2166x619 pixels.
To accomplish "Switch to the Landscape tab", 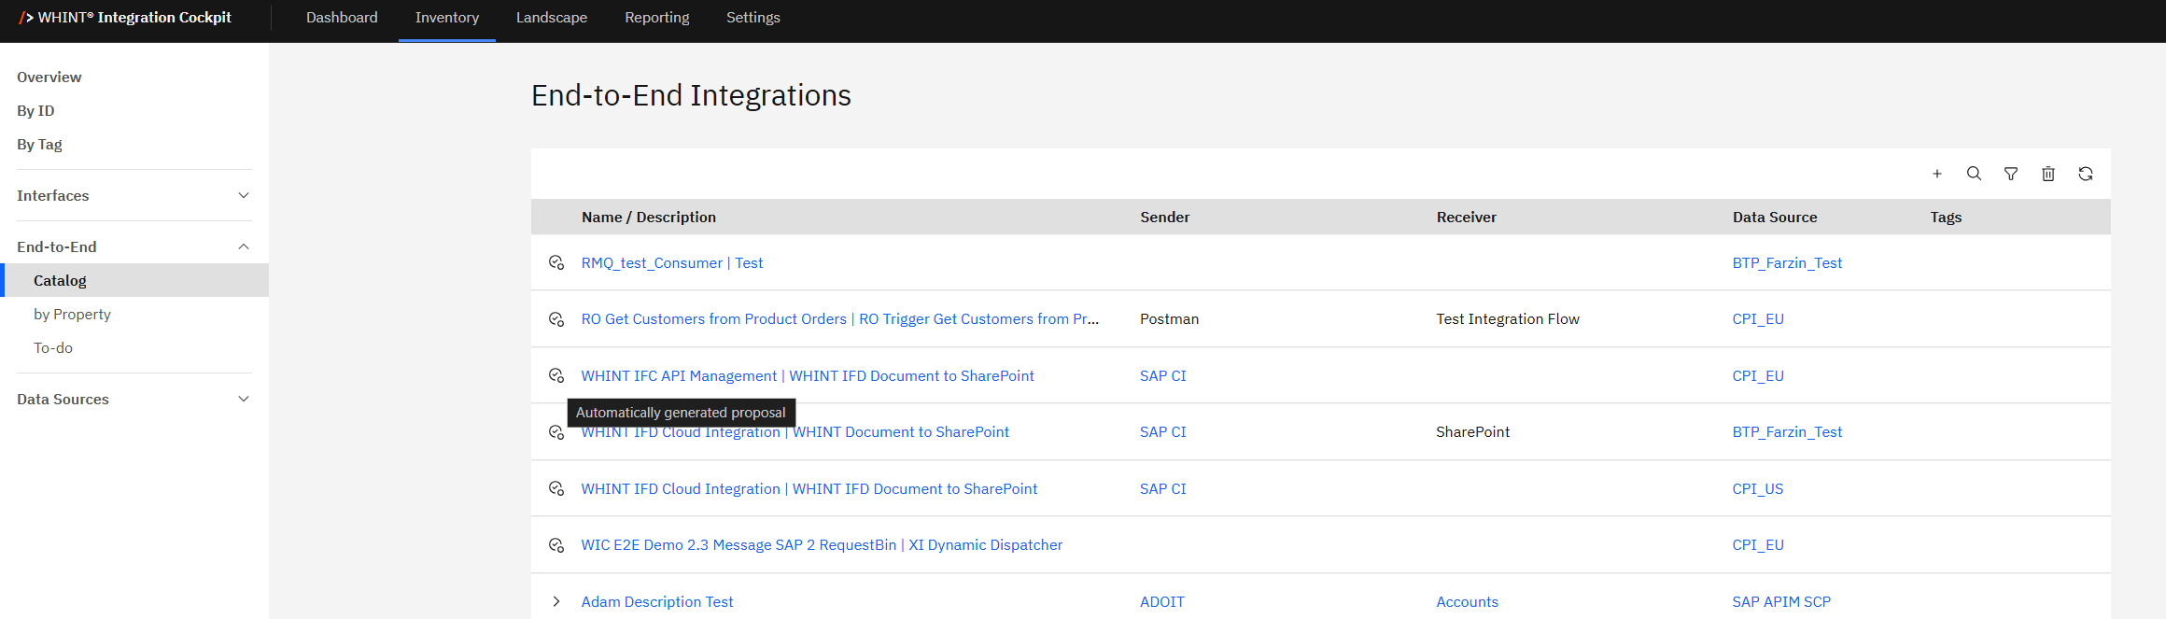I will click(551, 18).
